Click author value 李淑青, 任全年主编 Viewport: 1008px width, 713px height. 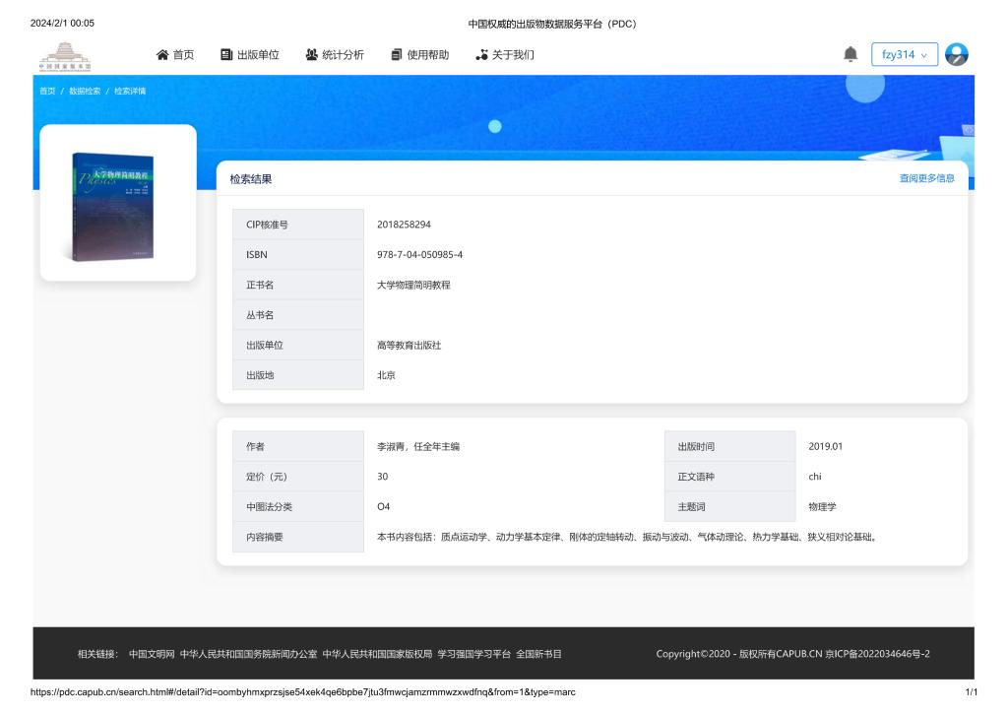tap(417, 446)
